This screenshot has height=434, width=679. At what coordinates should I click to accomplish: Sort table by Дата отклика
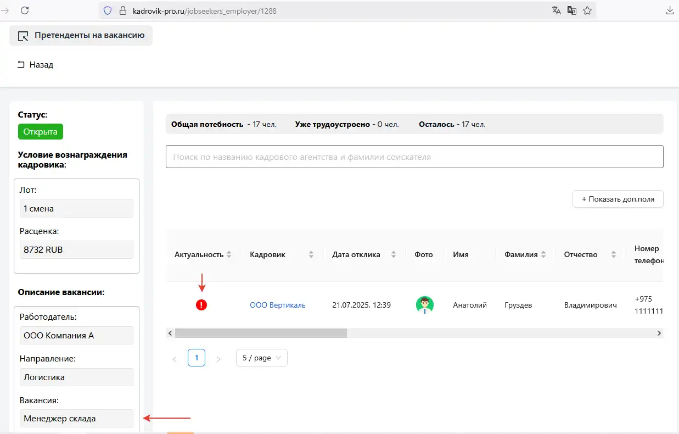pyautogui.click(x=394, y=254)
